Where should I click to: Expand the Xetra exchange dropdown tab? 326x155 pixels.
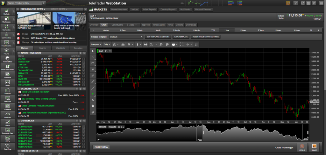(x=133, y=25)
